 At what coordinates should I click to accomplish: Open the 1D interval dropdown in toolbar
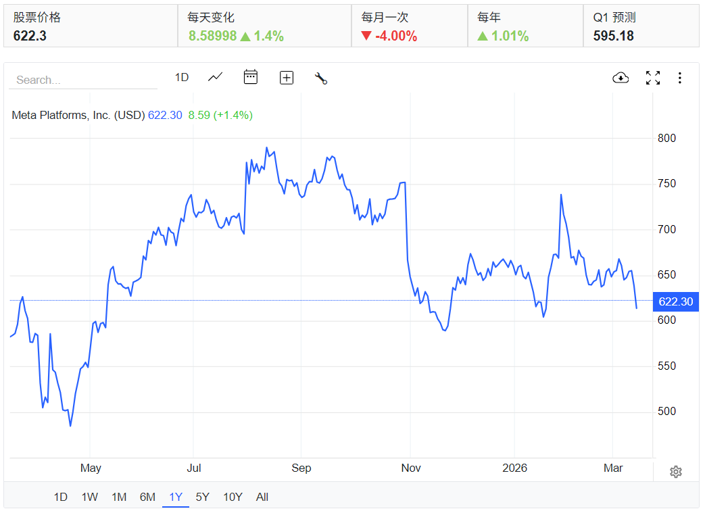(x=182, y=77)
